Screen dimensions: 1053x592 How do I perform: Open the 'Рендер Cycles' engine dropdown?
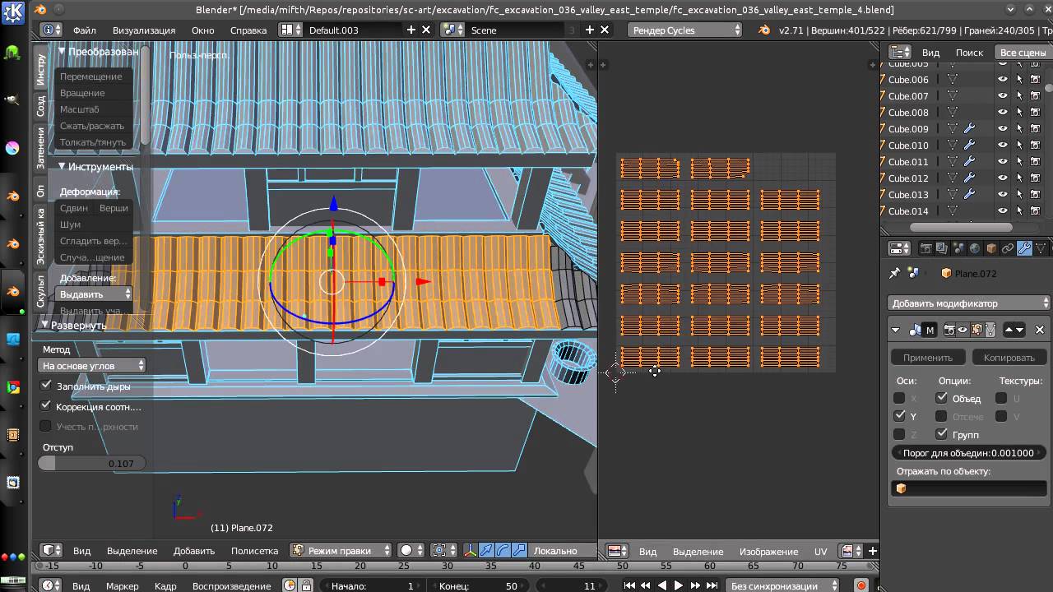click(x=685, y=30)
